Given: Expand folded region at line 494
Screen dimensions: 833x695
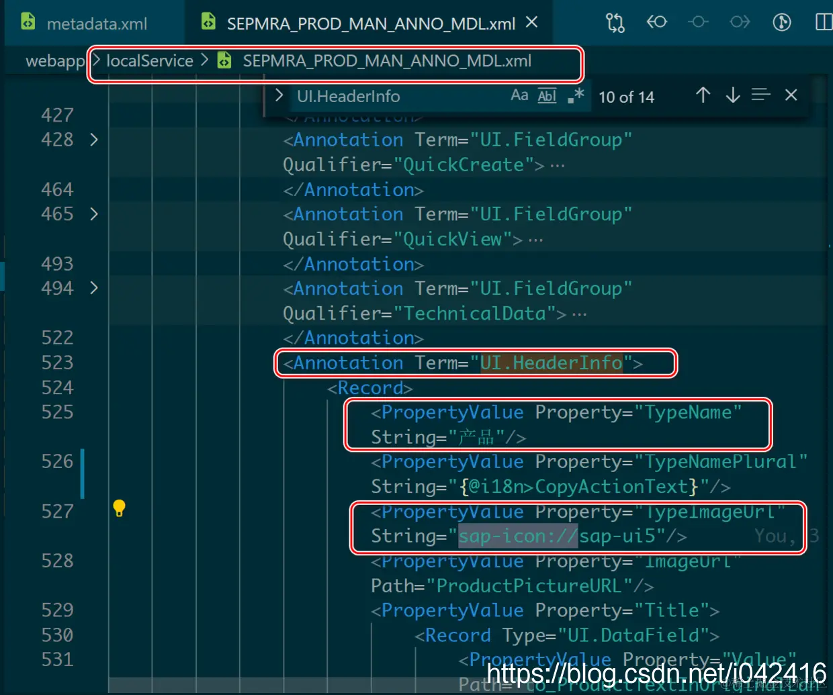Looking at the screenshot, I should pos(94,288).
